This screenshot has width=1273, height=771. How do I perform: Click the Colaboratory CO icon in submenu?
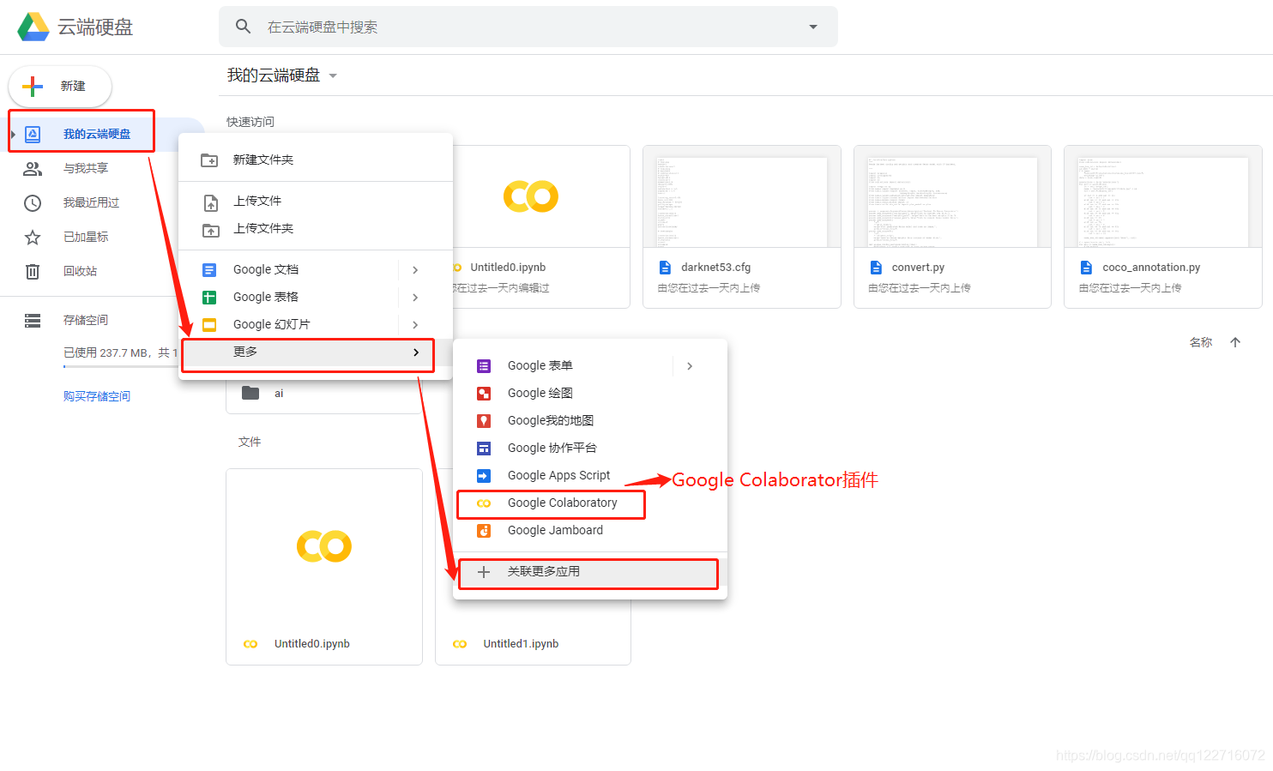(x=484, y=503)
